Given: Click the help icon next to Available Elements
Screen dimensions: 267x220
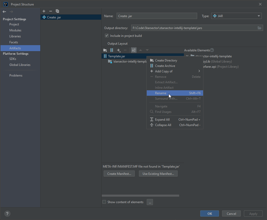Looking at the screenshot, I should 212,50.
